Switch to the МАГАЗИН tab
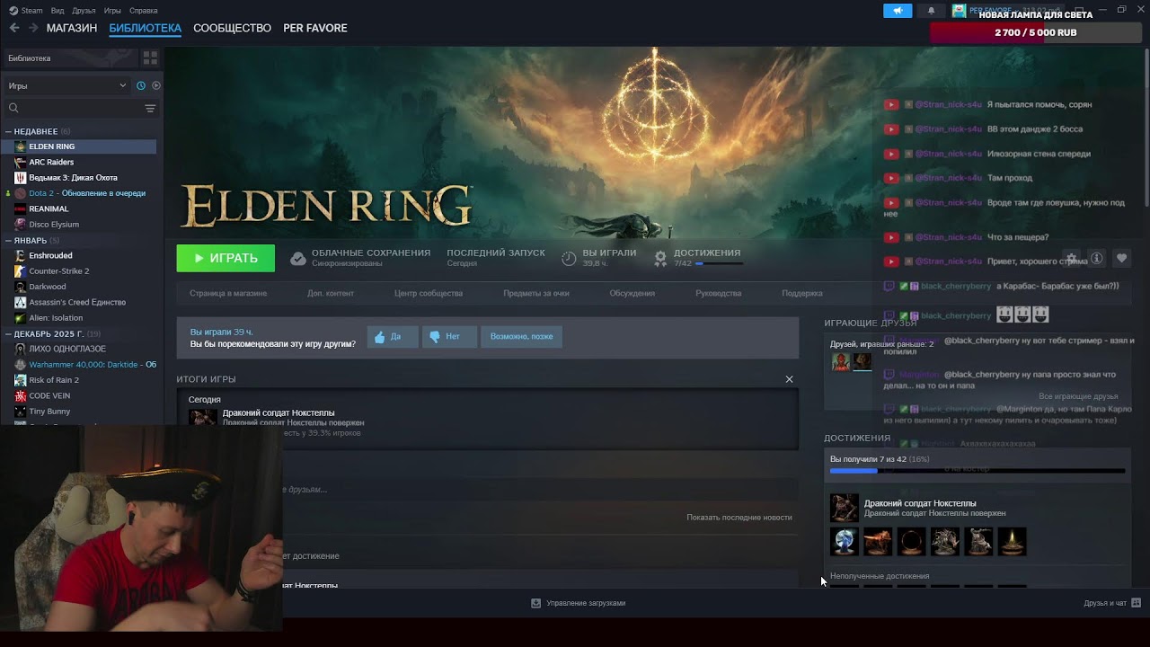 [72, 28]
